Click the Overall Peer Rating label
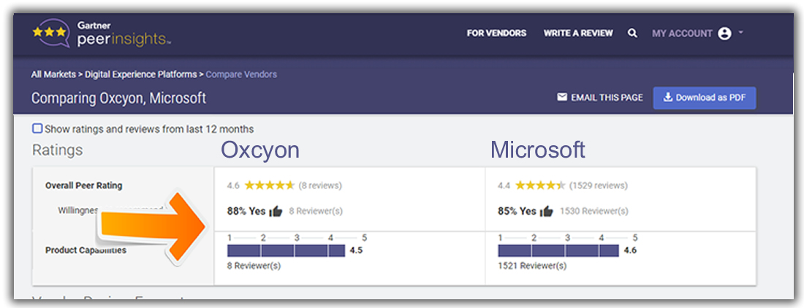This screenshot has width=804, height=308. 83,185
